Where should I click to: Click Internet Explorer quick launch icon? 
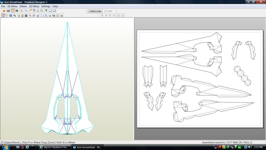click(x=27, y=147)
